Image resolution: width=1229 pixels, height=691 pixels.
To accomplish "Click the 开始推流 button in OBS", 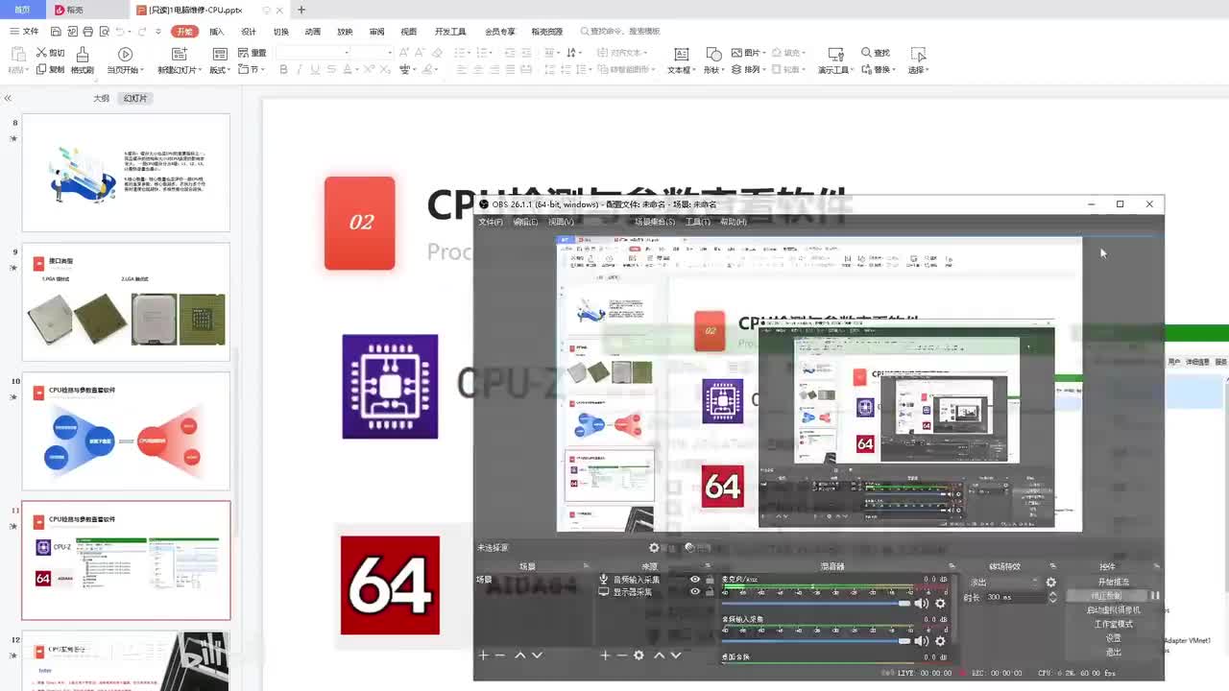I will pos(1114,583).
